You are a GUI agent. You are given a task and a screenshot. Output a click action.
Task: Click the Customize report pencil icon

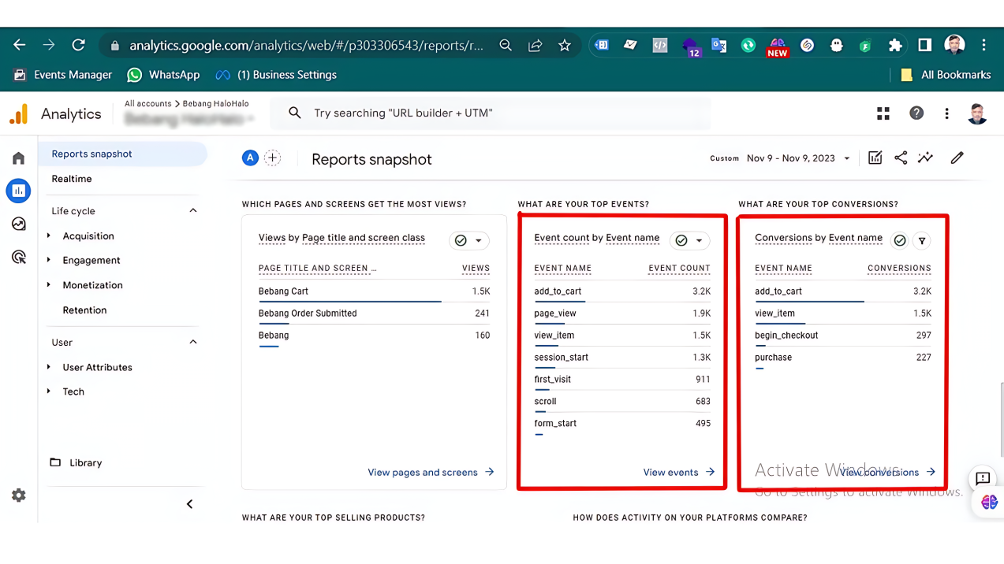(957, 158)
